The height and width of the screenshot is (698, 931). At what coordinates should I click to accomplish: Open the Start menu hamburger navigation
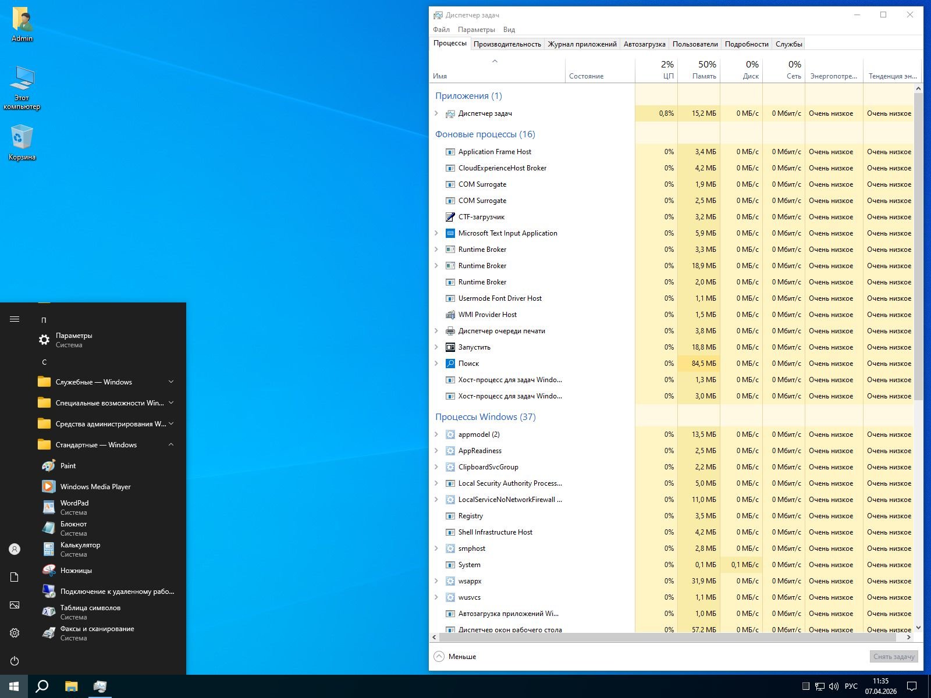tap(15, 319)
